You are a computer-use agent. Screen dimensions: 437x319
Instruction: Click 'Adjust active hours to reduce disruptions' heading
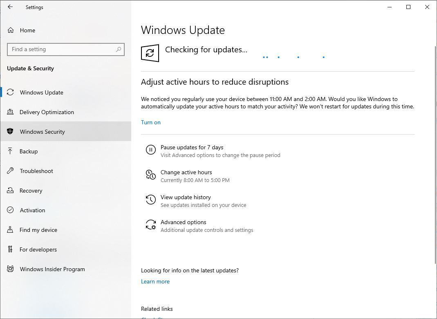point(215,82)
